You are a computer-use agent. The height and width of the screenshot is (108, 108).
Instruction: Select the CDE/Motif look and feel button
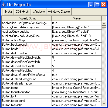[x=22, y=12]
